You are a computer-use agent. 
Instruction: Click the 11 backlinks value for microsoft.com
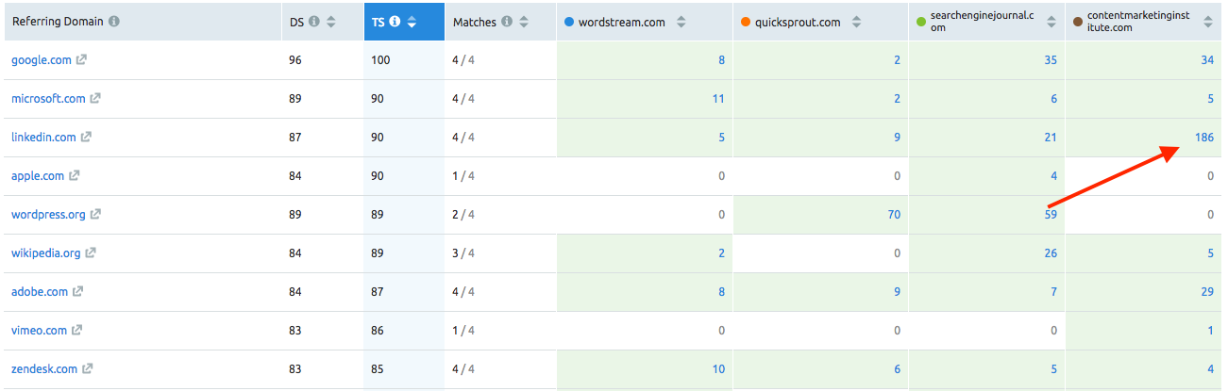[718, 99]
